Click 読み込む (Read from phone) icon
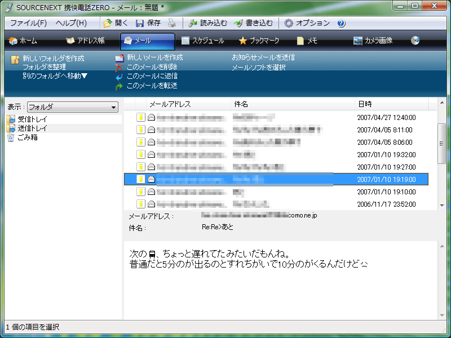 193,23
